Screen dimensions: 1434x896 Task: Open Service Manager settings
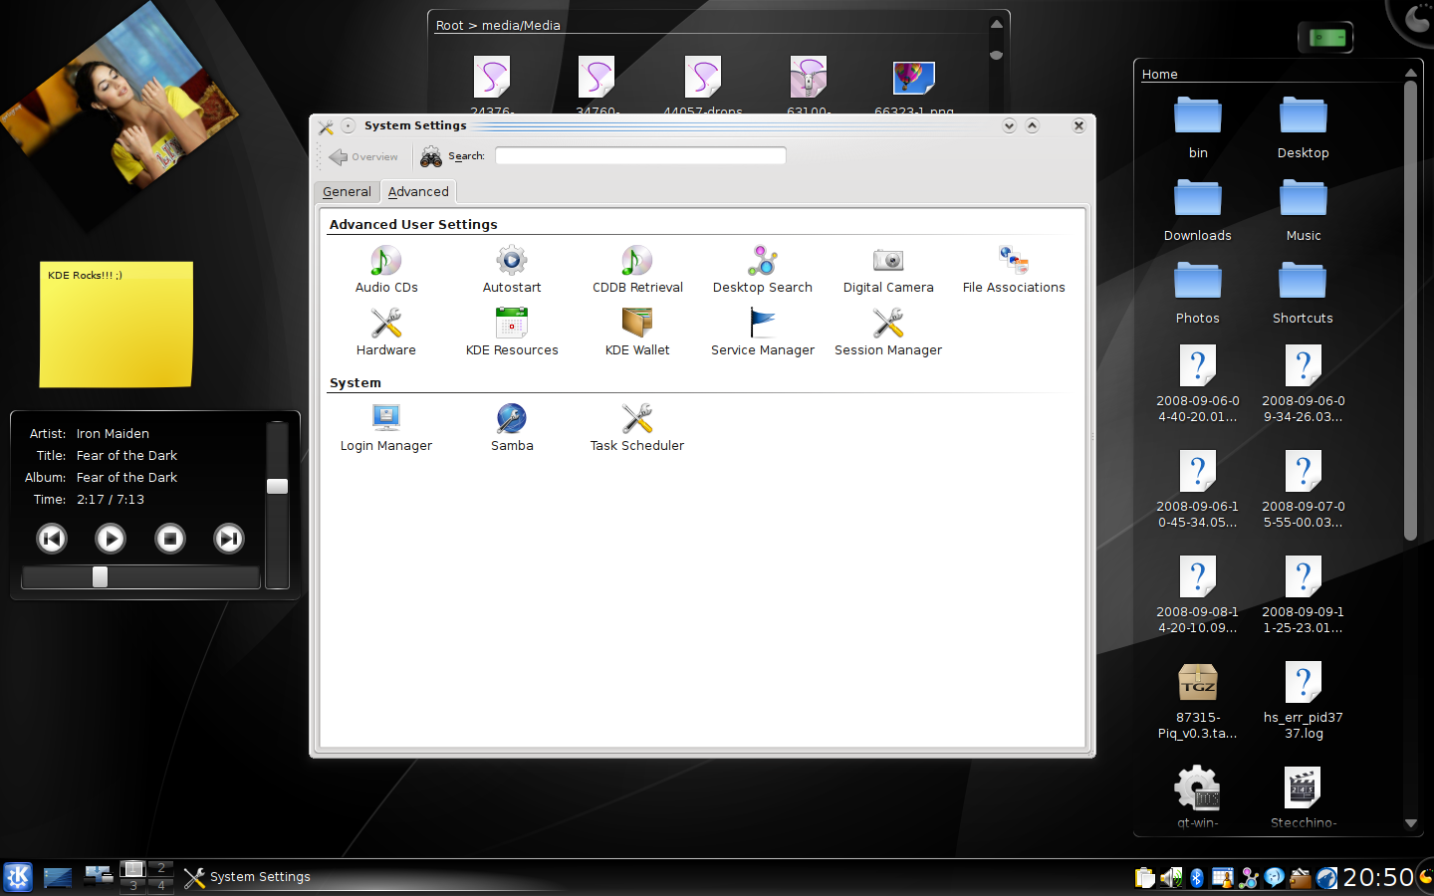point(763,334)
